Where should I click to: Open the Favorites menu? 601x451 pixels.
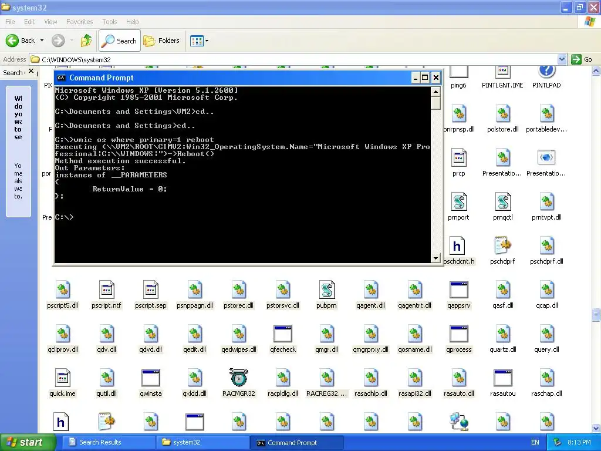click(x=80, y=22)
